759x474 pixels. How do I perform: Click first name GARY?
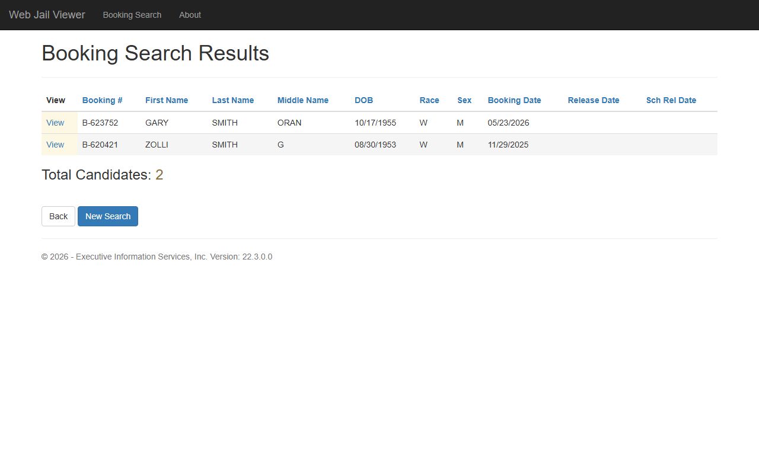click(x=157, y=123)
